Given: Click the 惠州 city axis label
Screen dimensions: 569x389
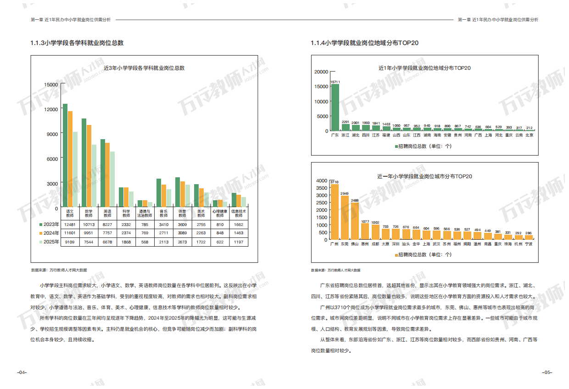Looking at the screenshot, I should pyautogui.click(x=365, y=244).
